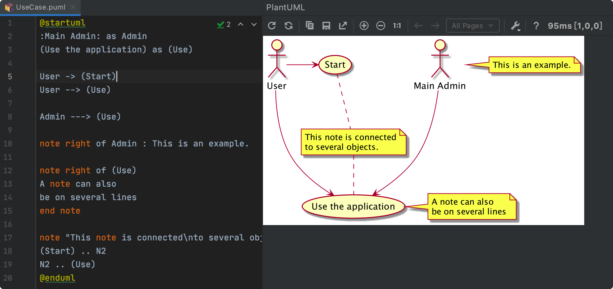Image resolution: width=613 pixels, height=289 pixels.
Task: Place cursor in line ':Main Admin: as Admin'
Action: coord(93,36)
